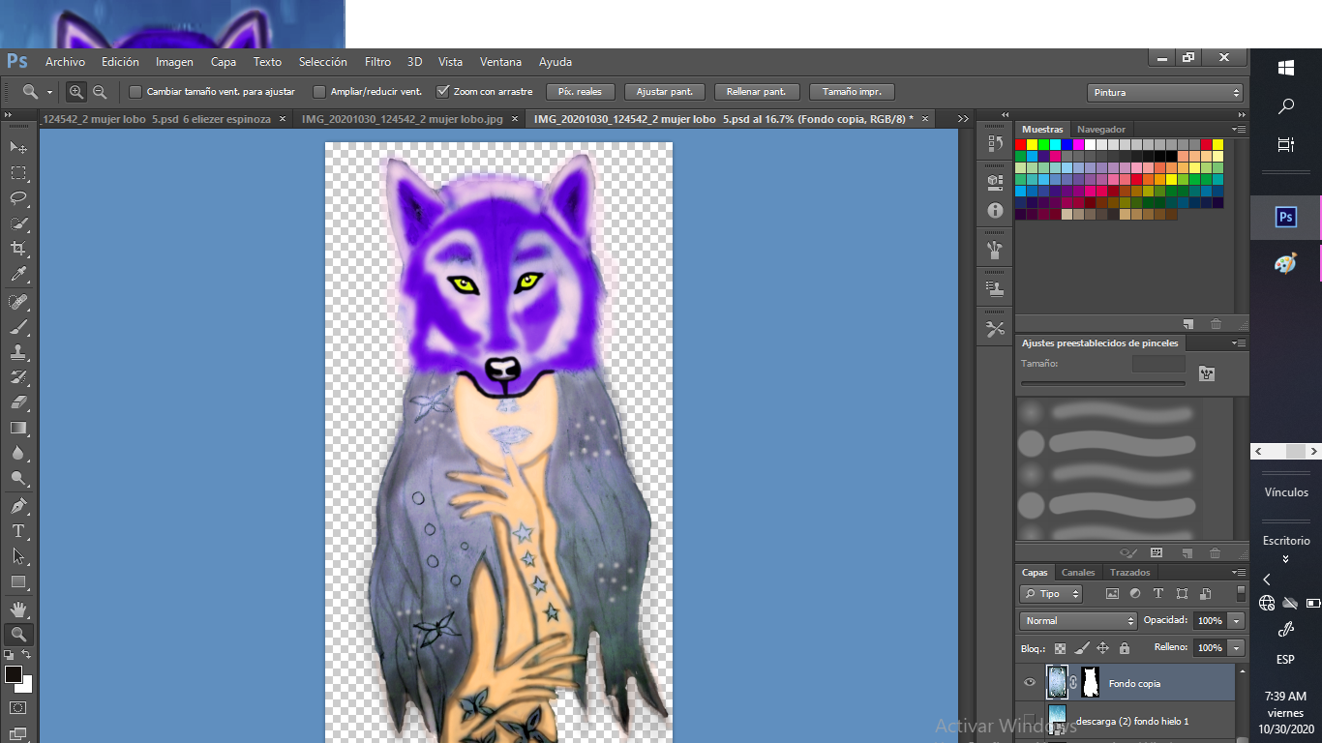The image size is (1322, 743).
Task: Select the Rectangular Marquee tool
Action: pyautogui.click(x=18, y=173)
